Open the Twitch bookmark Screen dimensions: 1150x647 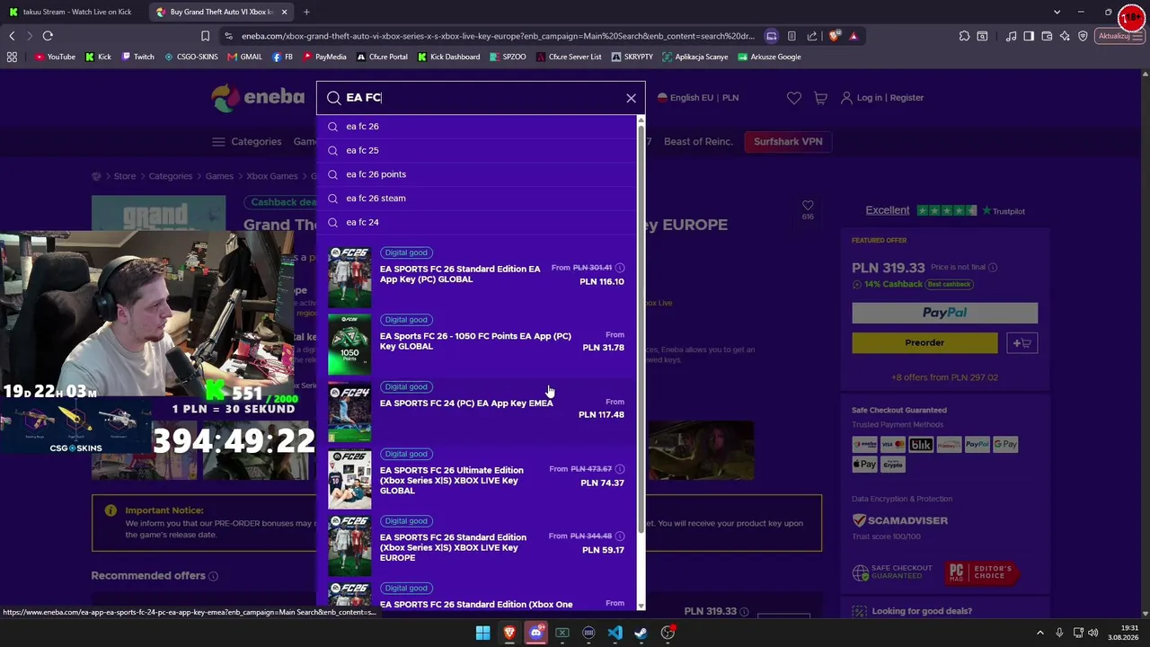click(x=137, y=57)
